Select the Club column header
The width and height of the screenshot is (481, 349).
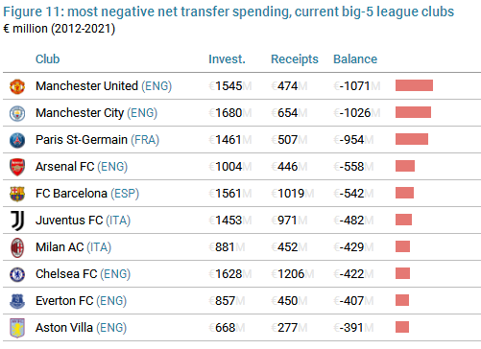click(47, 59)
